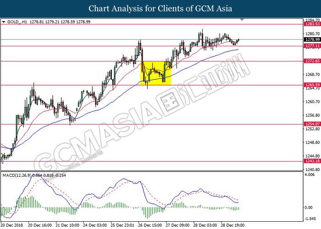Click the red 1265.59 price level label
The height and width of the screenshot is (229, 321).
tap(312, 85)
